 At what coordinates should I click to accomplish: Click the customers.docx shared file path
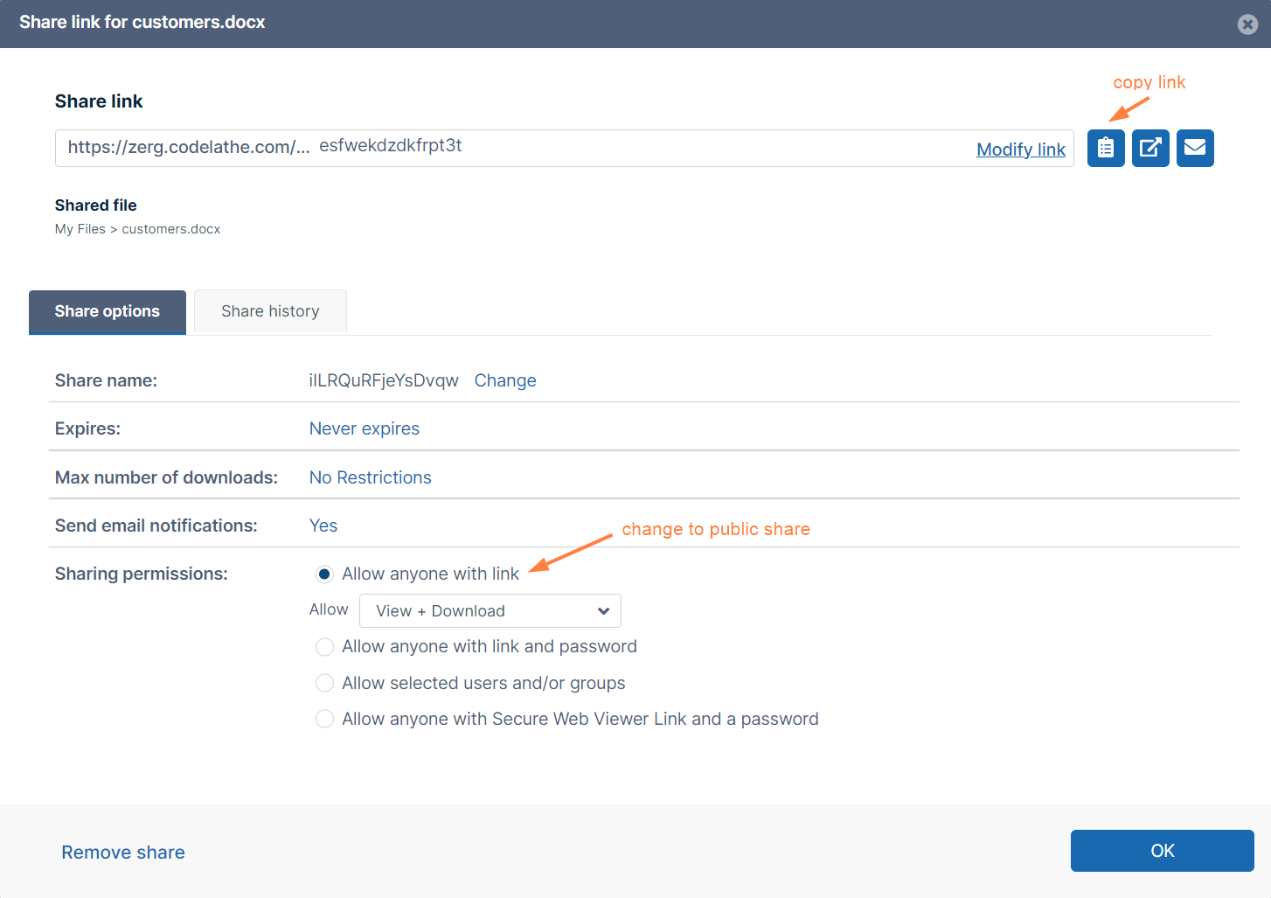click(x=171, y=229)
